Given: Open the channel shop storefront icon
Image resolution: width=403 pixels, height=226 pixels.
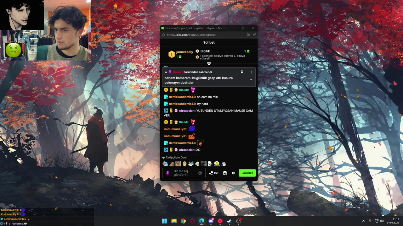Looking at the screenshot, I should pyautogui.click(x=225, y=173).
